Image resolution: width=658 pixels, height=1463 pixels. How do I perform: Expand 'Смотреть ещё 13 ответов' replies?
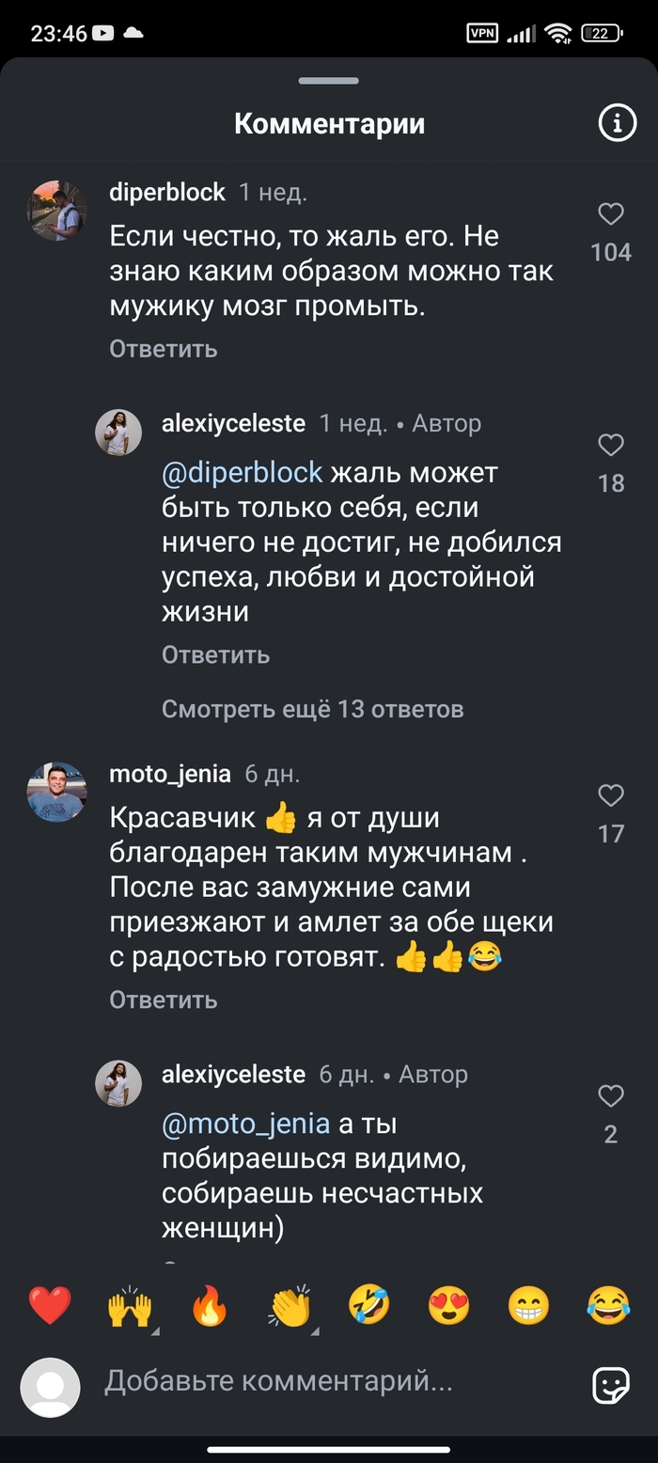pos(312,709)
